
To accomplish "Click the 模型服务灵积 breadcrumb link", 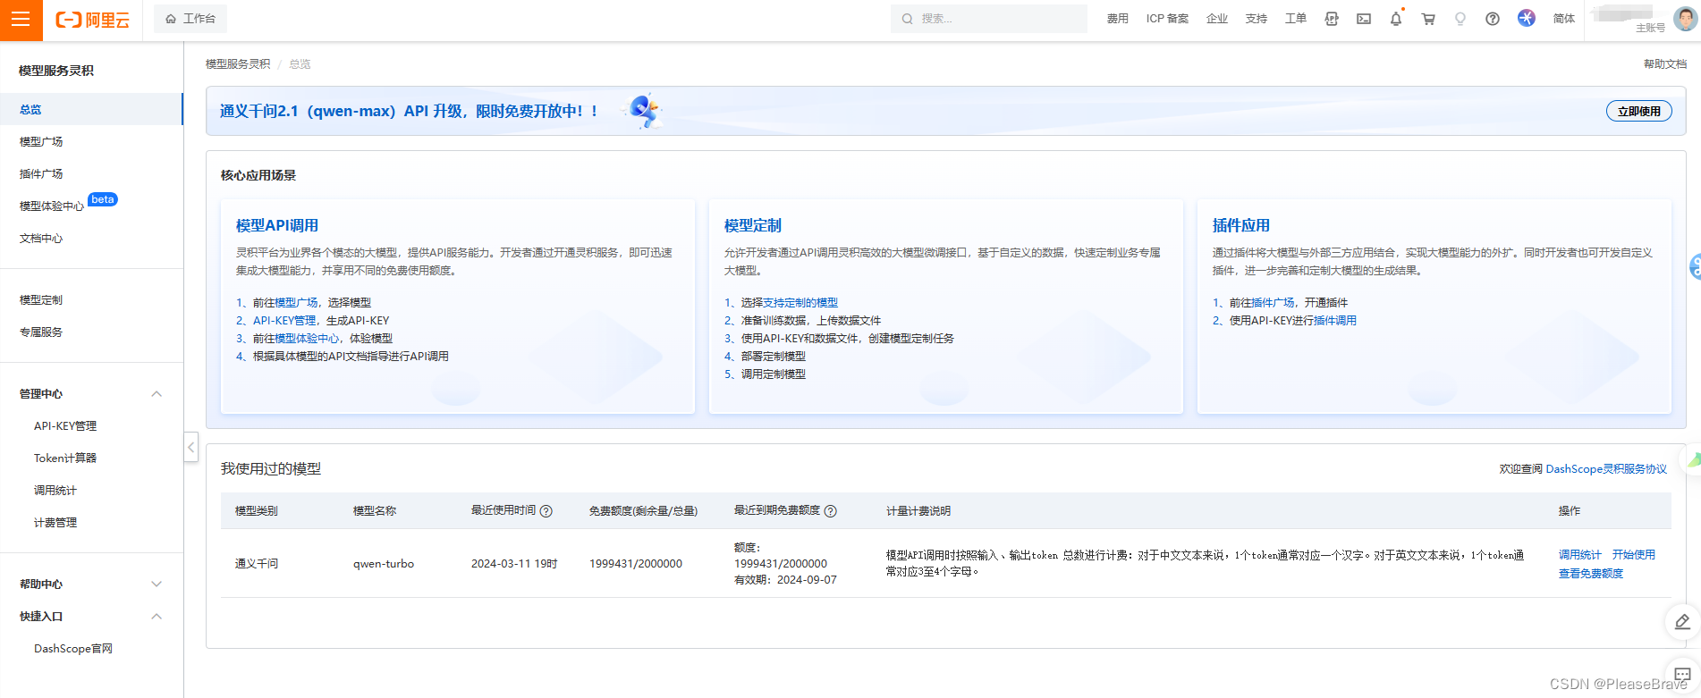I will point(238,64).
